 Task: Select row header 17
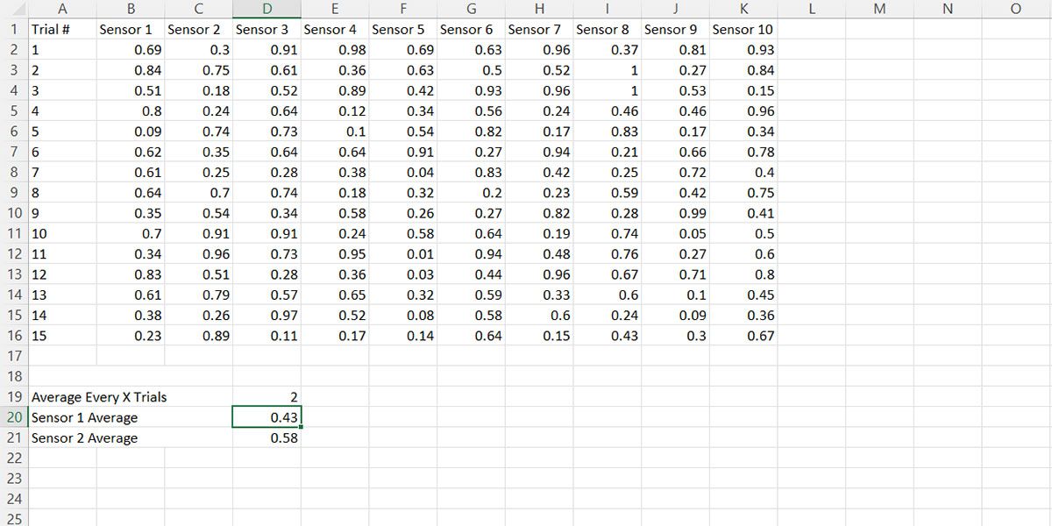click(x=14, y=356)
